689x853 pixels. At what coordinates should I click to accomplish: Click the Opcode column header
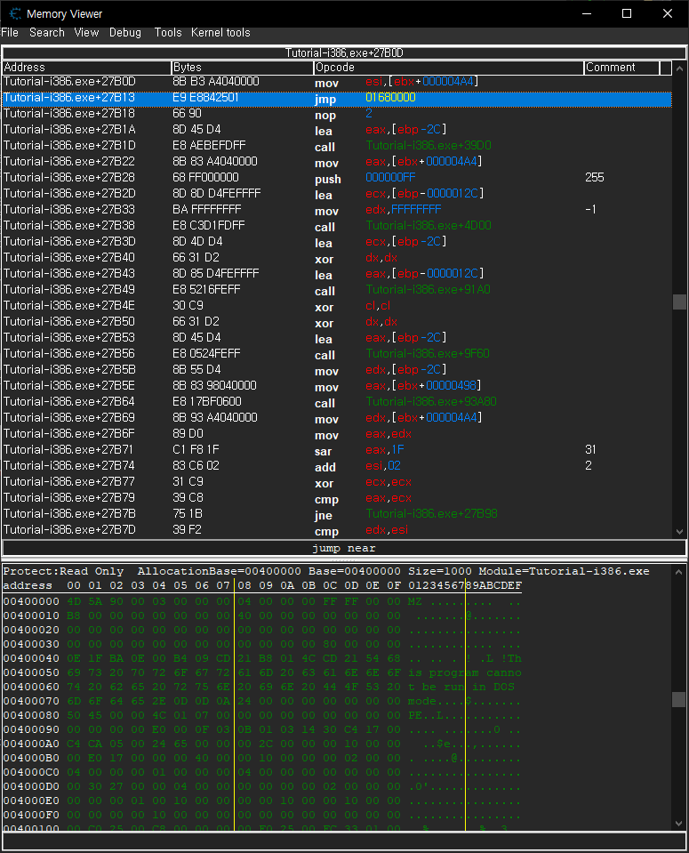pyautogui.click(x=449, y=68)
